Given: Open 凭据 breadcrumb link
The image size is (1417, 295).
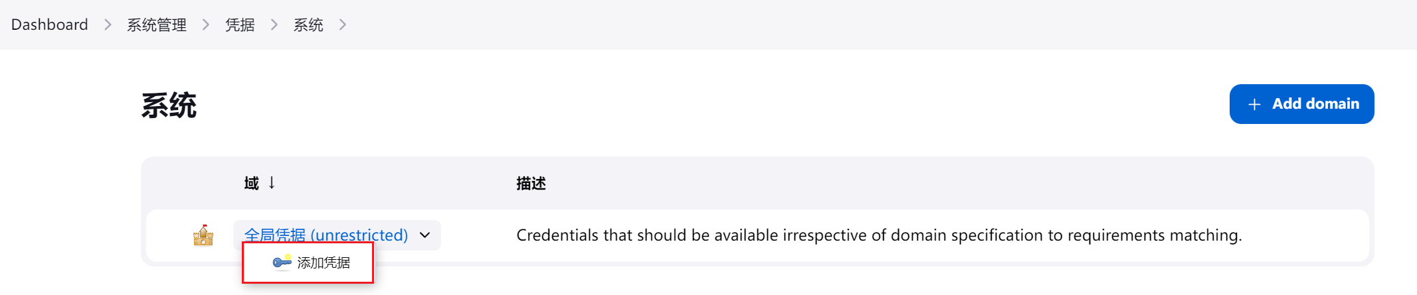Looking at the screenshot, I should pos(240,25).
